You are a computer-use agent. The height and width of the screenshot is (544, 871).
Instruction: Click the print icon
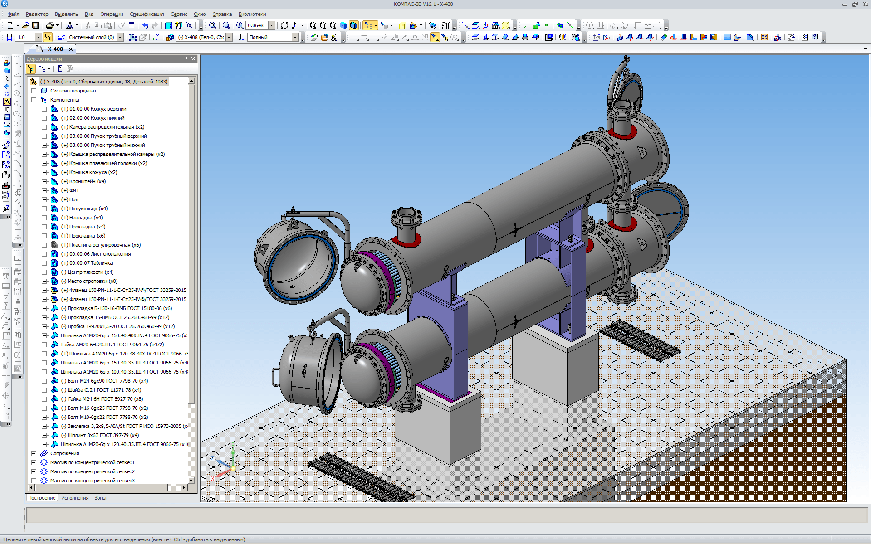50,25
